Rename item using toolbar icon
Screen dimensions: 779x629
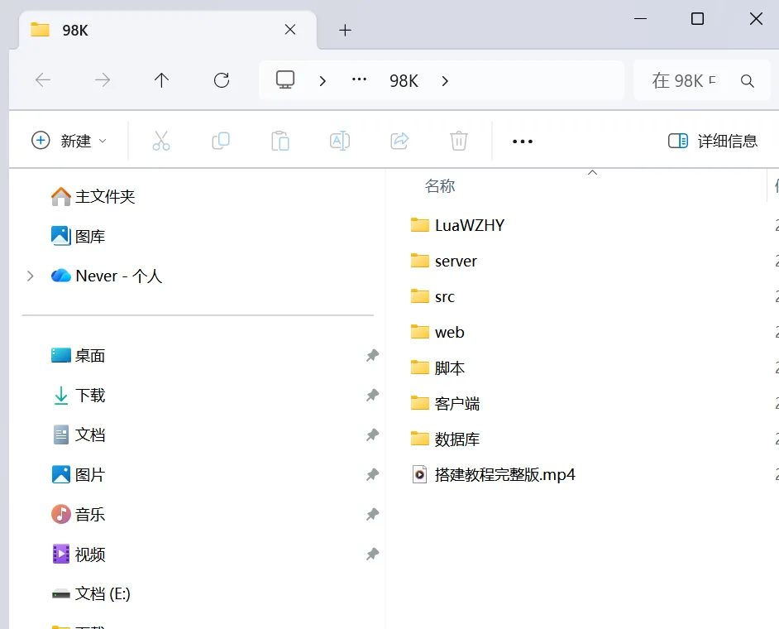[340, 141]
